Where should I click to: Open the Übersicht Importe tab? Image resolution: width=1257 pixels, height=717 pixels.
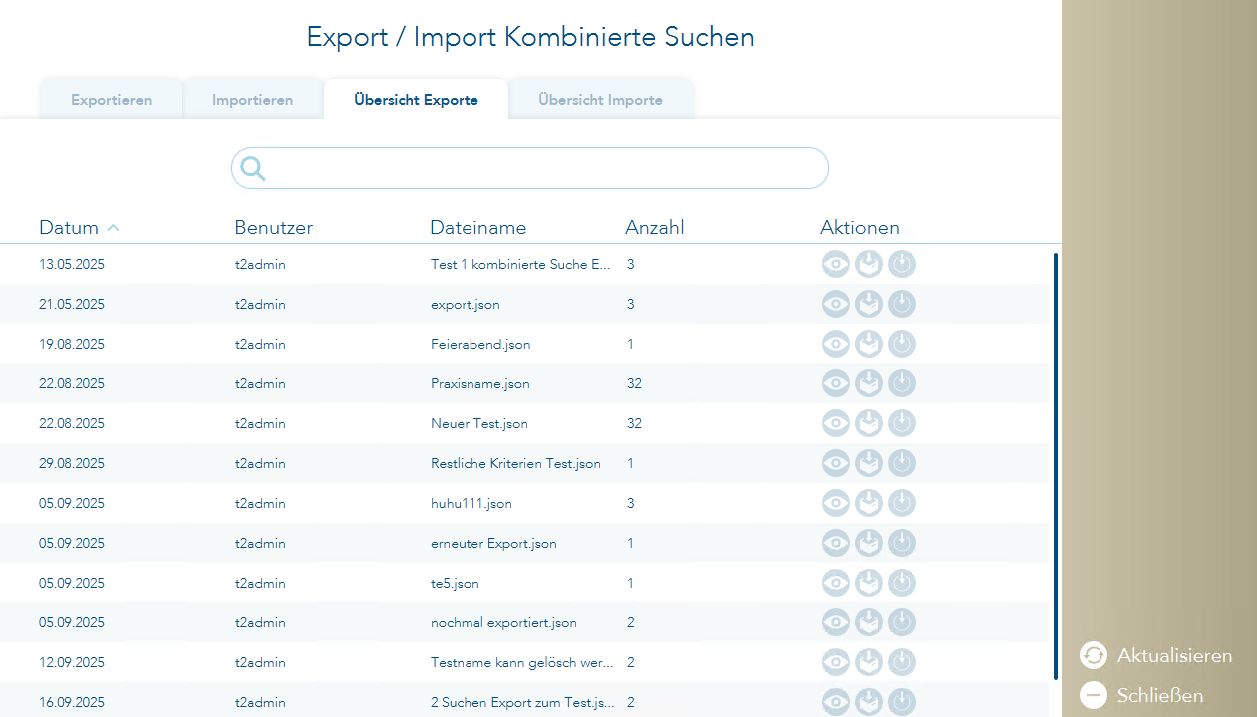point(600,100)
